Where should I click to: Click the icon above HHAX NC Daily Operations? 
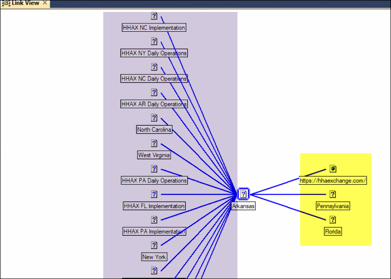tap(154, 67)
